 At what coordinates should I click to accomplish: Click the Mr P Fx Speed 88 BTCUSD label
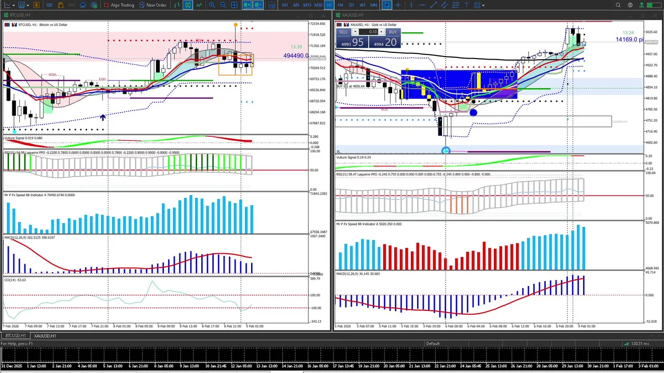click(39, 195)
